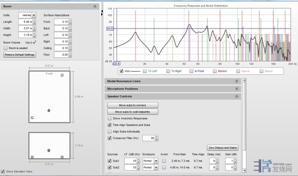Expand the Modal Resonance Lines section
The image size is (298, 176).
[237, 81]
